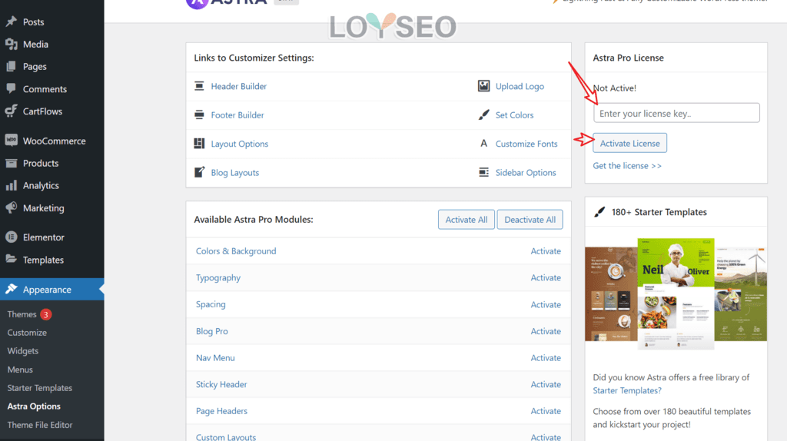The width and height of the screenshot is (787, 441).
Task: Click the Themes update count badge
Action: 45,314
